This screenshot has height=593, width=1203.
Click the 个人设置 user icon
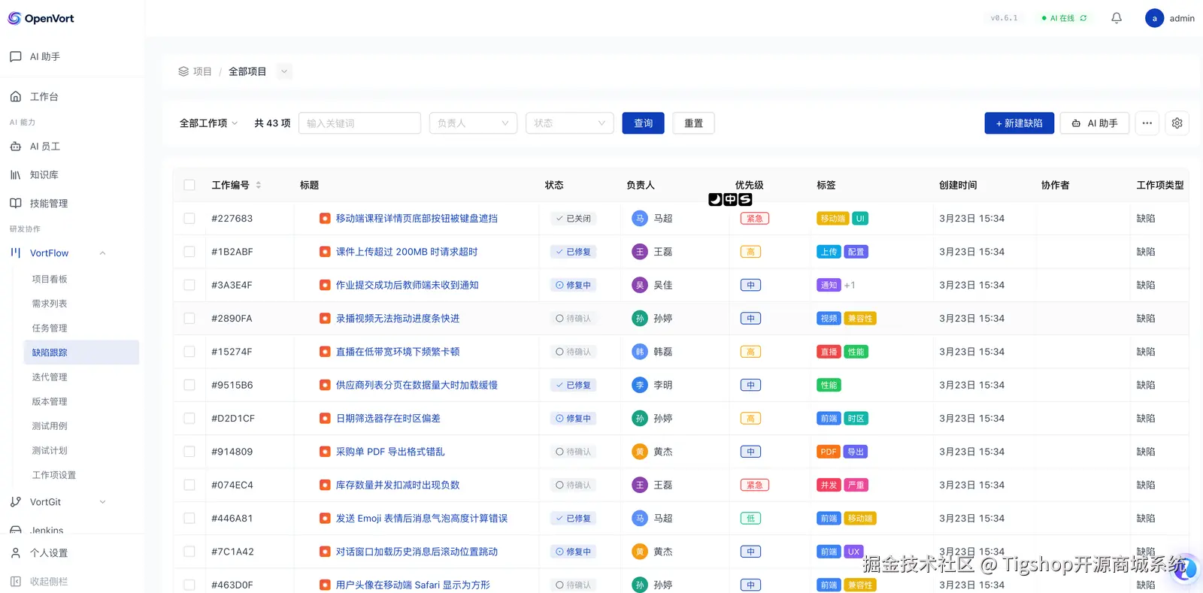coord(15,552)
